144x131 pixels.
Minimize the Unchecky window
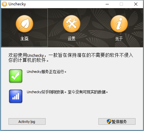pos(107,4)
